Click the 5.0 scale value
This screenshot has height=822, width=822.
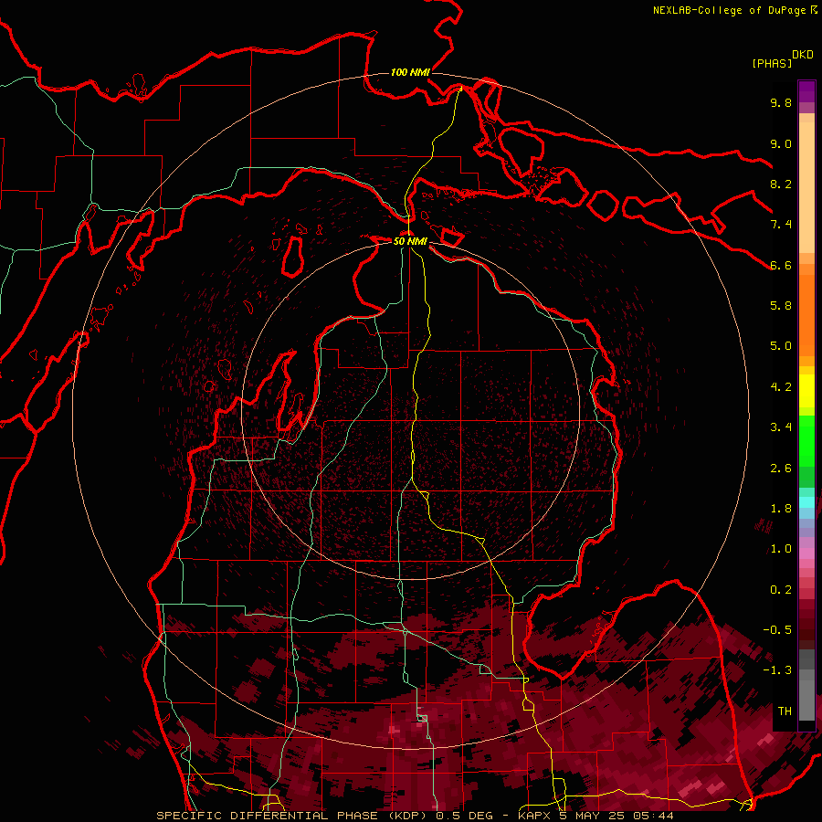[781, 346]
